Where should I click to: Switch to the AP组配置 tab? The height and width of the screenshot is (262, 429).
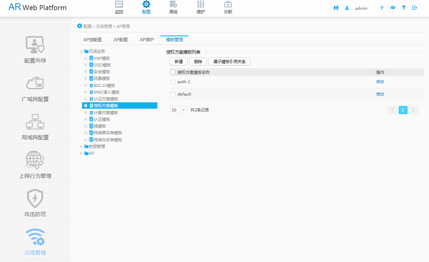pyautogui.click(x=92, y=40)
